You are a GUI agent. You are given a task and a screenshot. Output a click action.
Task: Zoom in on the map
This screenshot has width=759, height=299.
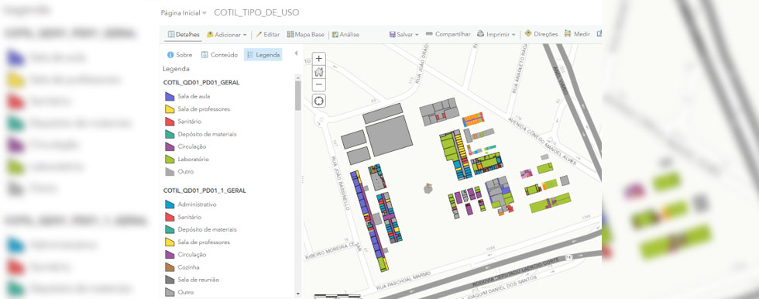point(318,59)
